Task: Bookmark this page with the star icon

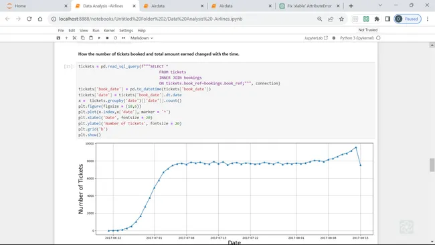Action: click(x=341, y=19)
